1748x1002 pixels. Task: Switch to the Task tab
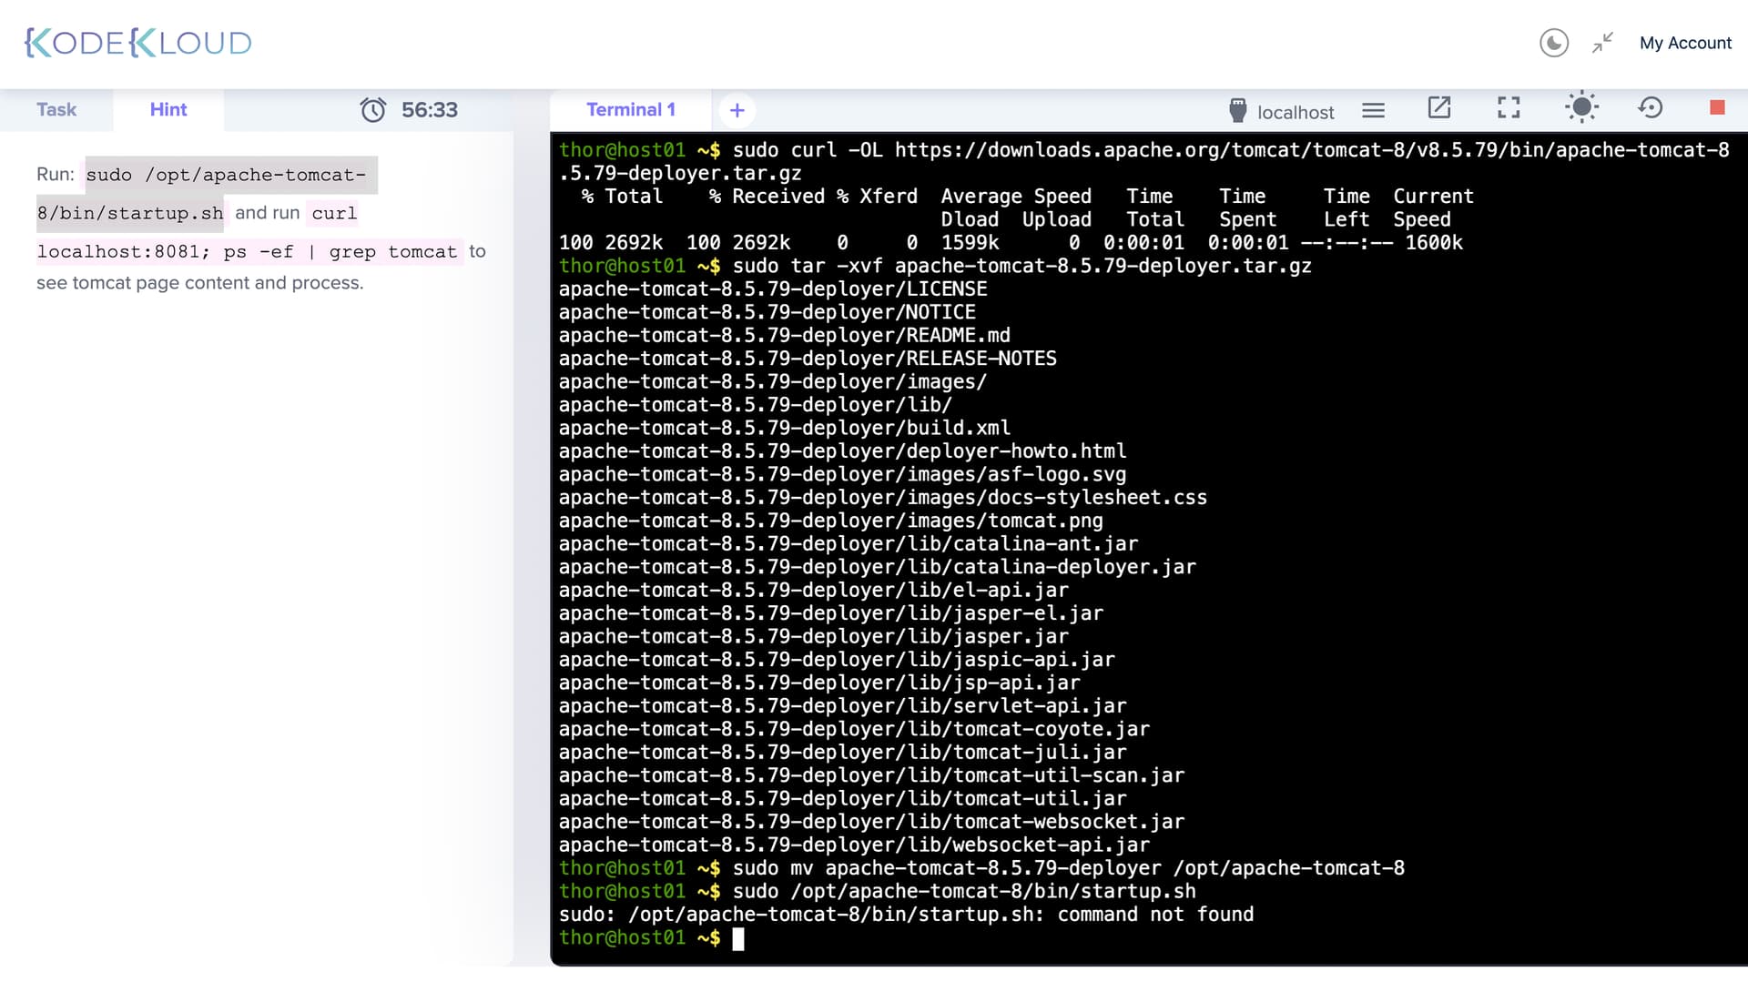click(56, 109)
